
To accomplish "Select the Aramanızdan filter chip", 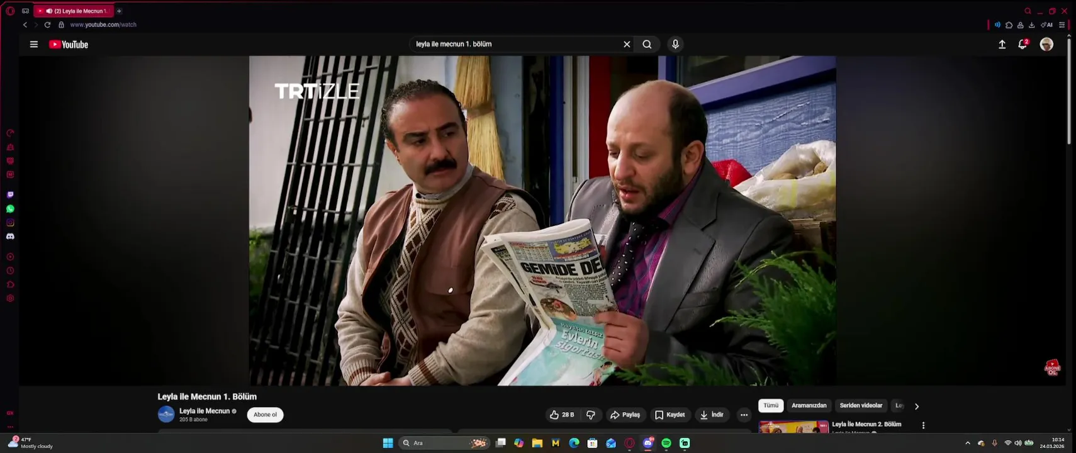I will [x=809, y=406].
